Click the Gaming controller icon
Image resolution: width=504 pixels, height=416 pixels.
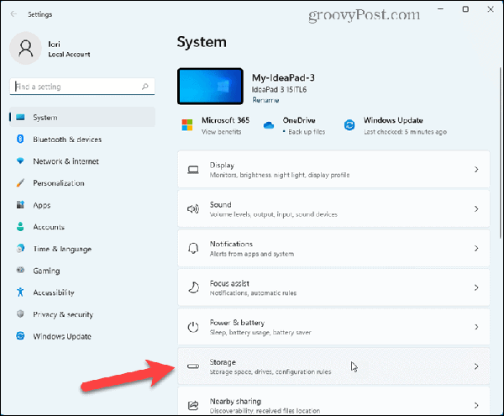pos(20,270)
